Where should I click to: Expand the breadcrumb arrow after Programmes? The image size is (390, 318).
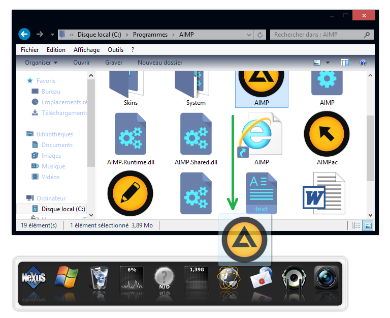pos(174,35)
